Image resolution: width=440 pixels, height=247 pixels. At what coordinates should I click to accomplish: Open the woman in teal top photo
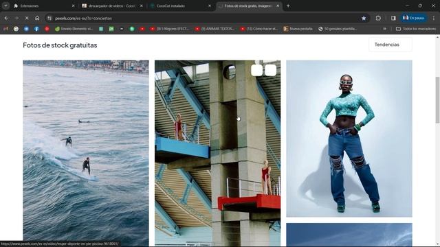pos(349,139)
